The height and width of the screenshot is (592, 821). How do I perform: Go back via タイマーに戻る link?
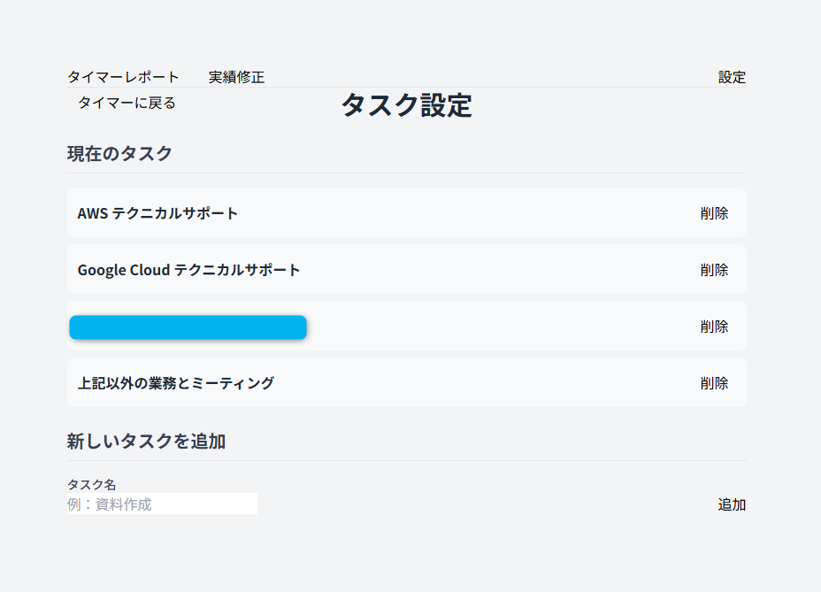pos(127,103)
